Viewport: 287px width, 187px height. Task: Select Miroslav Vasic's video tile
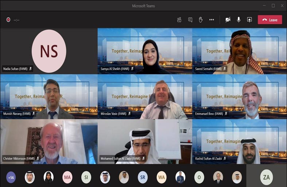point(145,97)
